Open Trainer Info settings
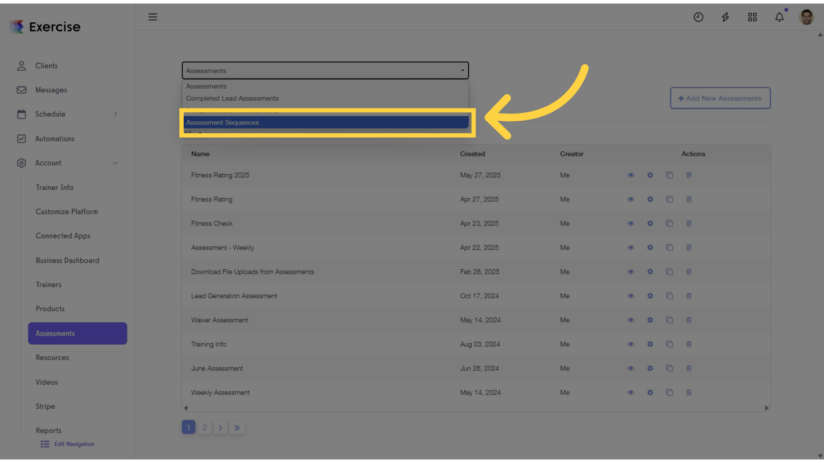824x463 pixels. coord(55,187)
